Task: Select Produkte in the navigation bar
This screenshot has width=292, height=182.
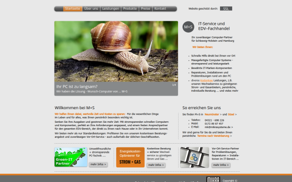Action: (130, 9)
